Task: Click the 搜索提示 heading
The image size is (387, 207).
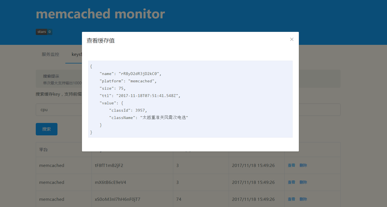Action: pyautogui.click(x=51, y=76)
